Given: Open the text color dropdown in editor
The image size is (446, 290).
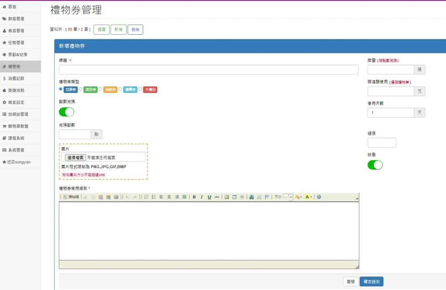Looking at the screenshot, I should point(298,197).
